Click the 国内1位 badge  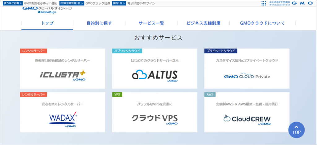click(119, 3)
